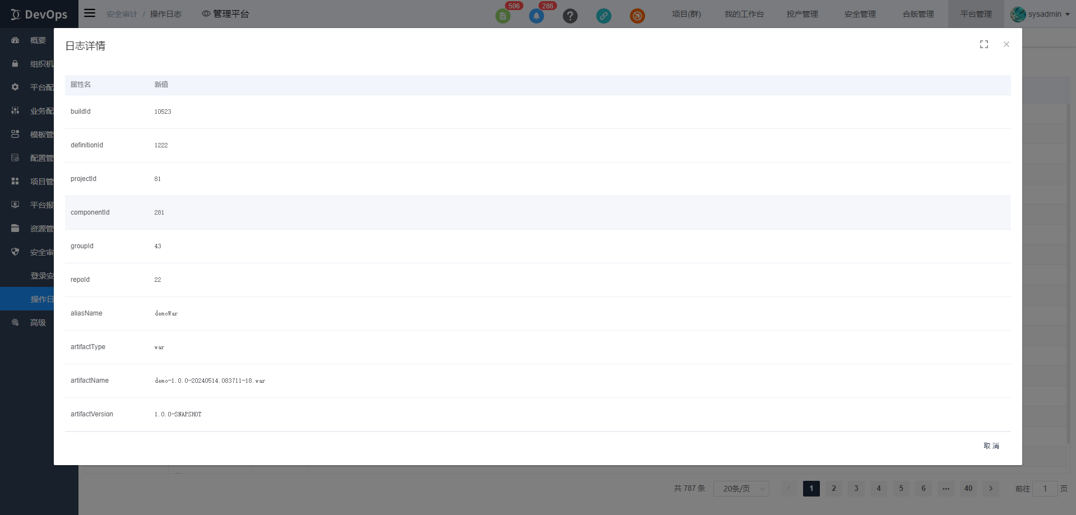Click the teal link icon
This screenshot has width=1076, height=515.
[x=604, y=16]
